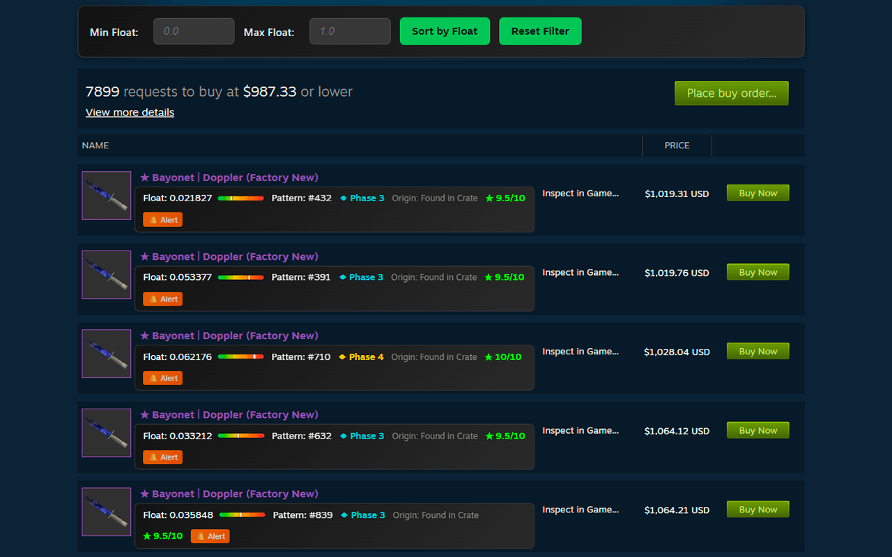This screenshot has height=557, width=892.
Task: Click the Reset Filter button
Action: click(540, 31)
